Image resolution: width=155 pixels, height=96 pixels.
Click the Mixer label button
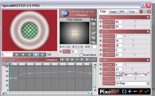67,52
